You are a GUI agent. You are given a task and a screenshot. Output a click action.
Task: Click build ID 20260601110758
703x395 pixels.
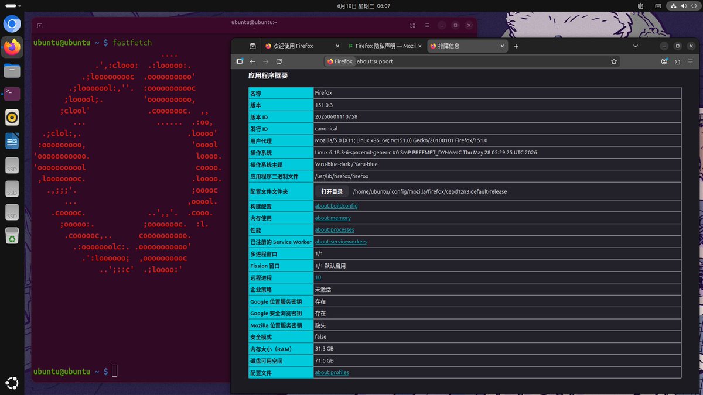pos(336,116)
